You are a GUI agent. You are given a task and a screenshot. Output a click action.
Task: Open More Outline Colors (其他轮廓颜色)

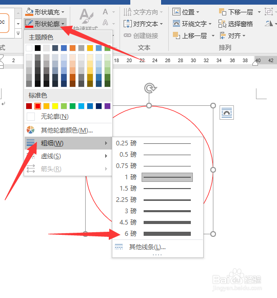click(x=68, y=130)
